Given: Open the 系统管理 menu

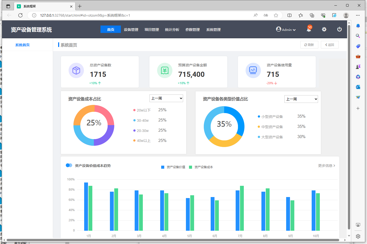Looking at the screenshot, I should click(x=213, y=30).
